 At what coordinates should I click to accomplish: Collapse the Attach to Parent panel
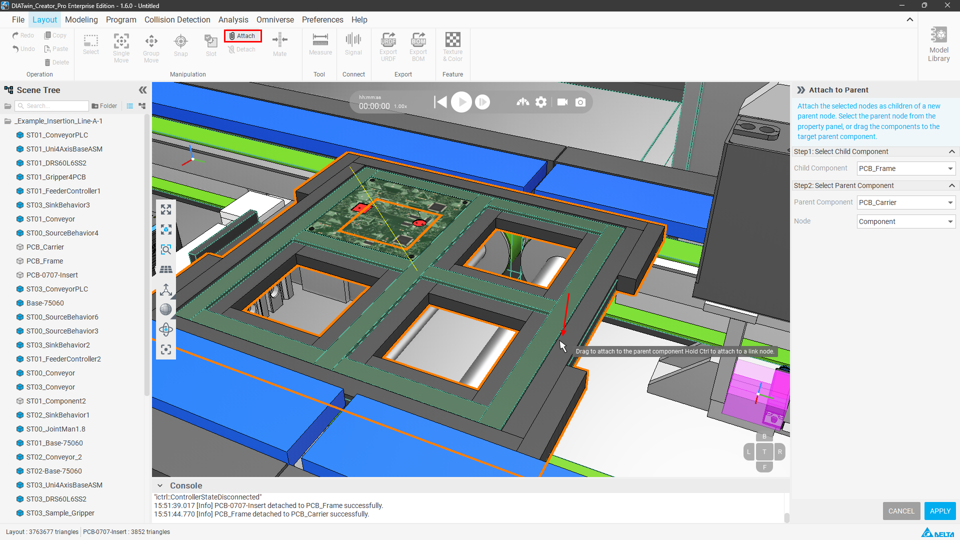[x=801, y=90]
